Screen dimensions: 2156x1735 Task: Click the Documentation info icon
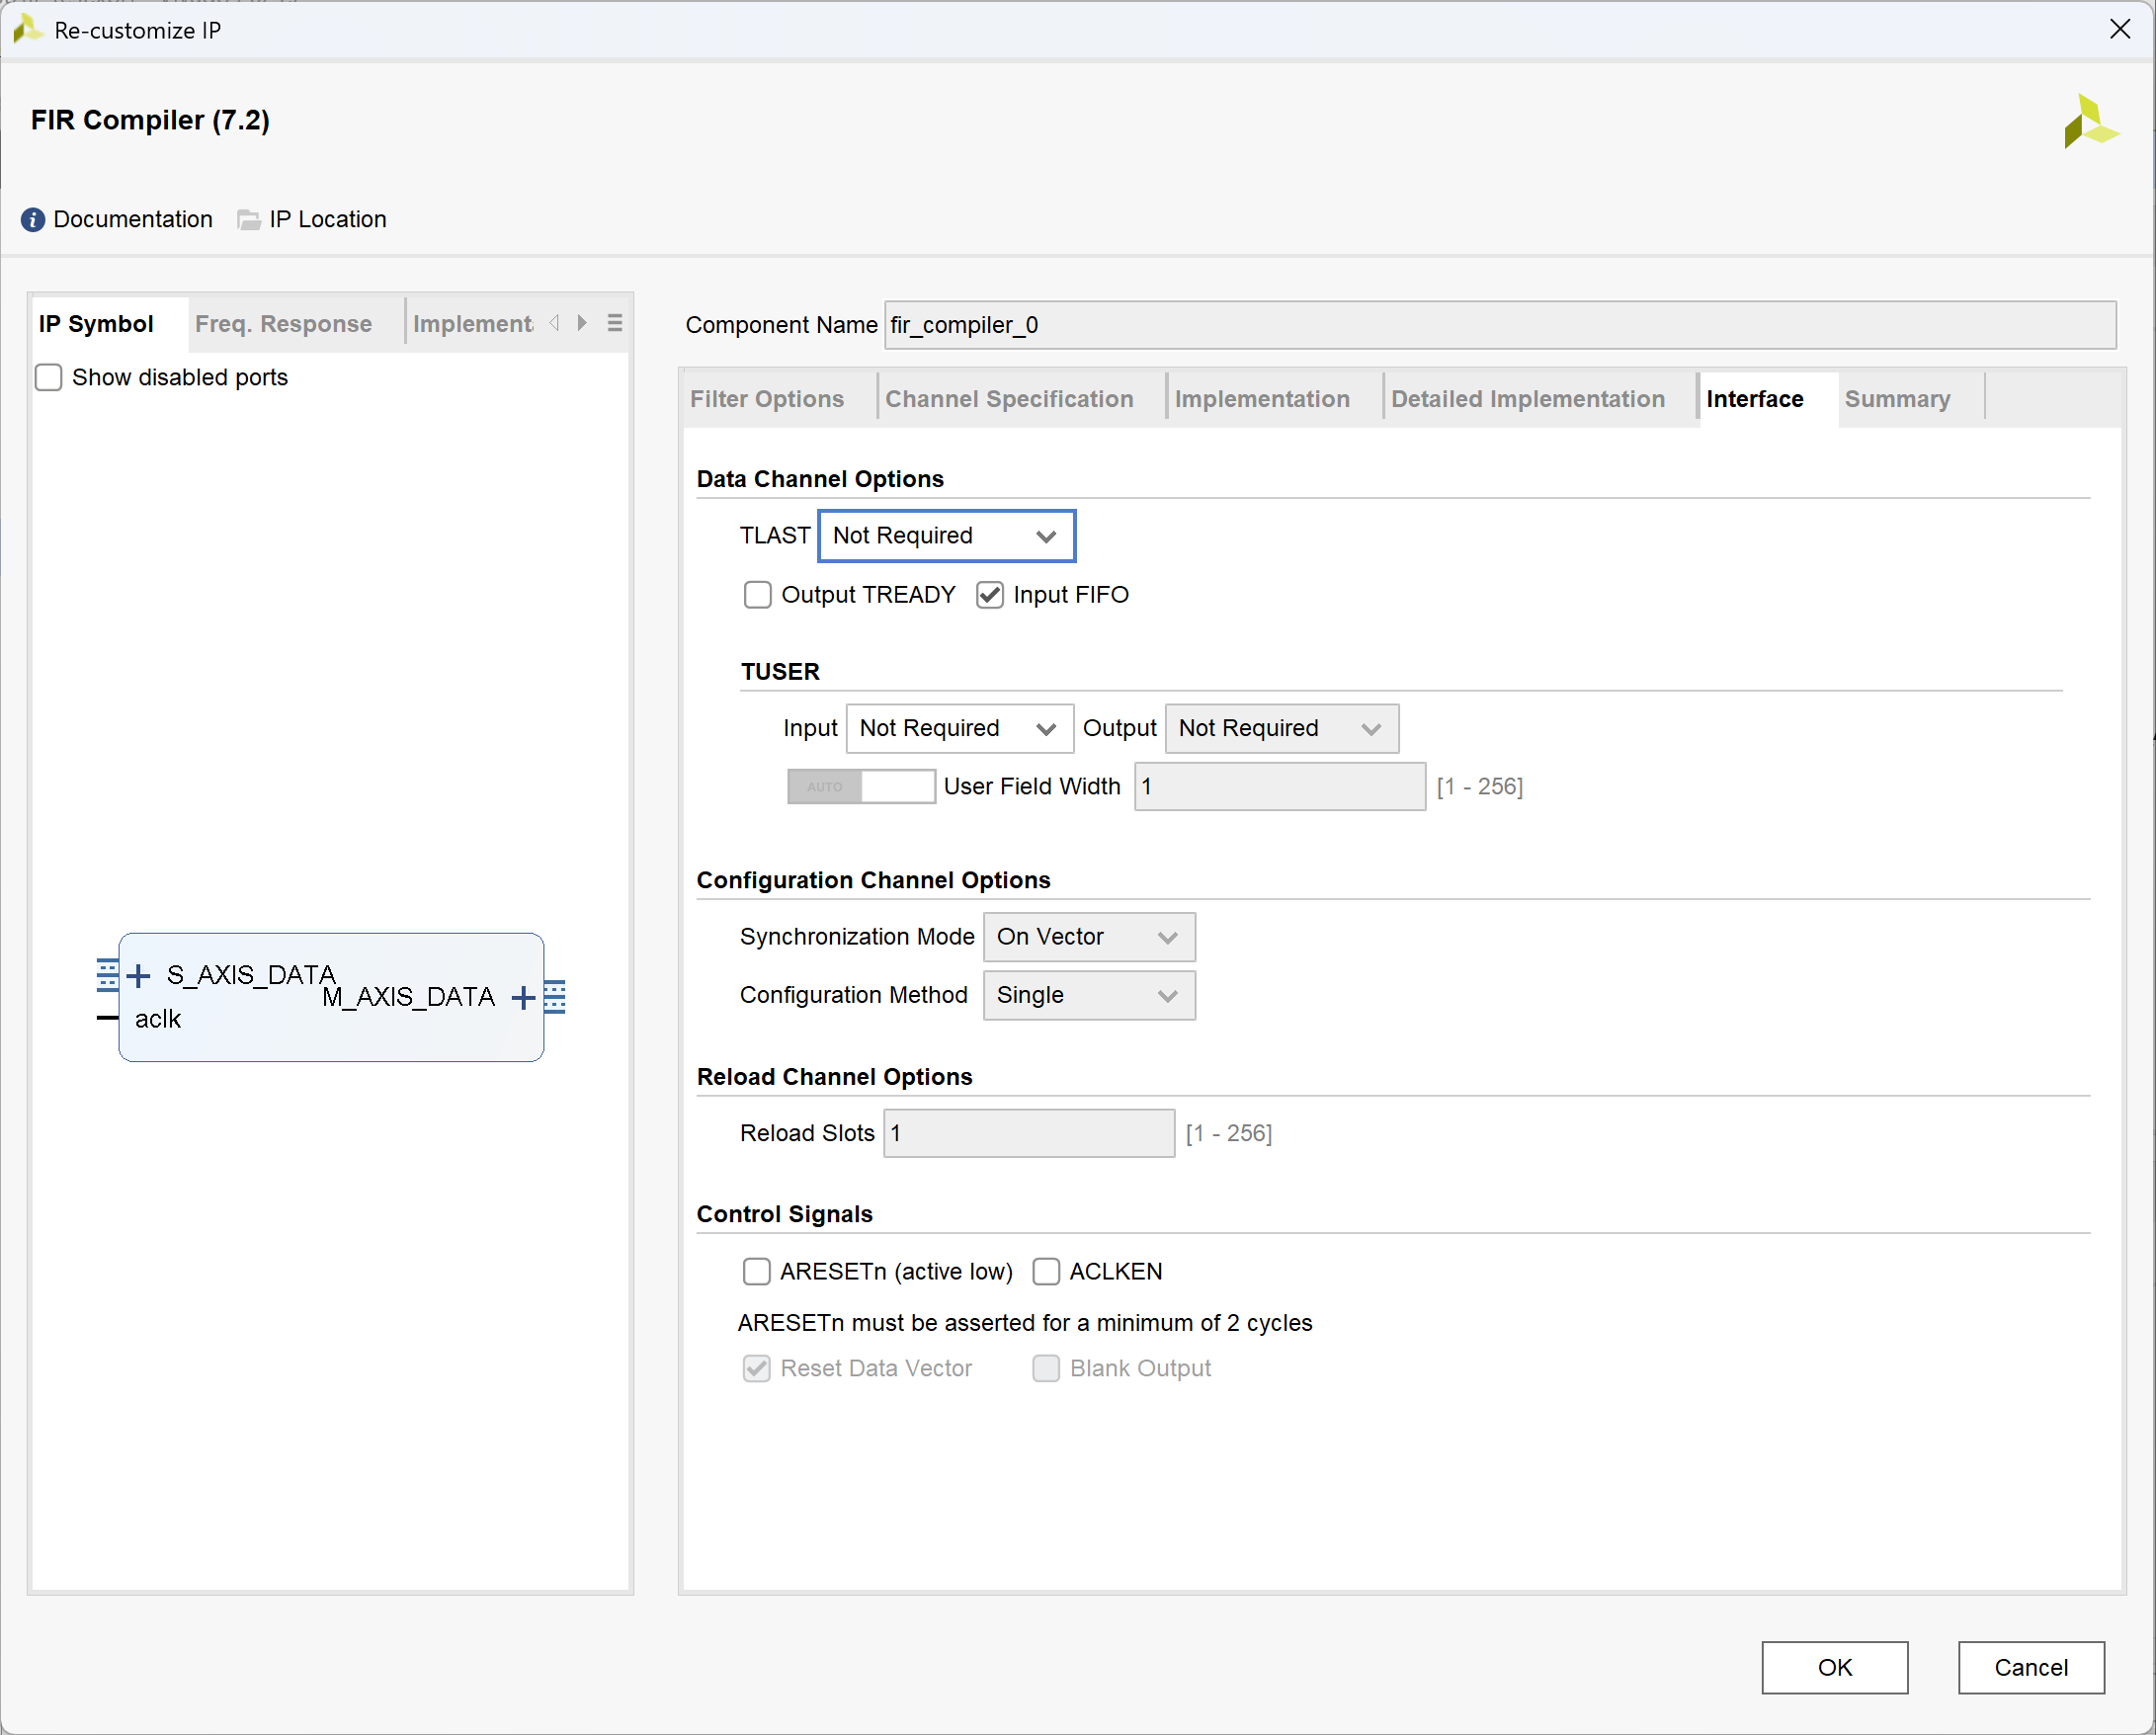click(32, 219)
